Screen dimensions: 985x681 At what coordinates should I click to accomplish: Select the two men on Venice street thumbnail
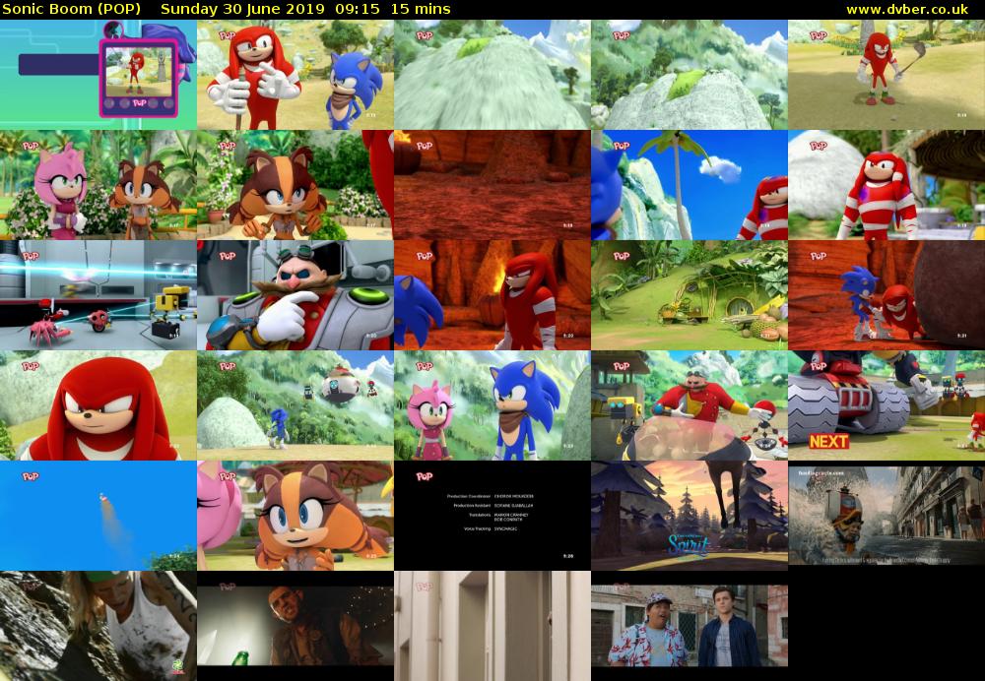tap(689, 625)
